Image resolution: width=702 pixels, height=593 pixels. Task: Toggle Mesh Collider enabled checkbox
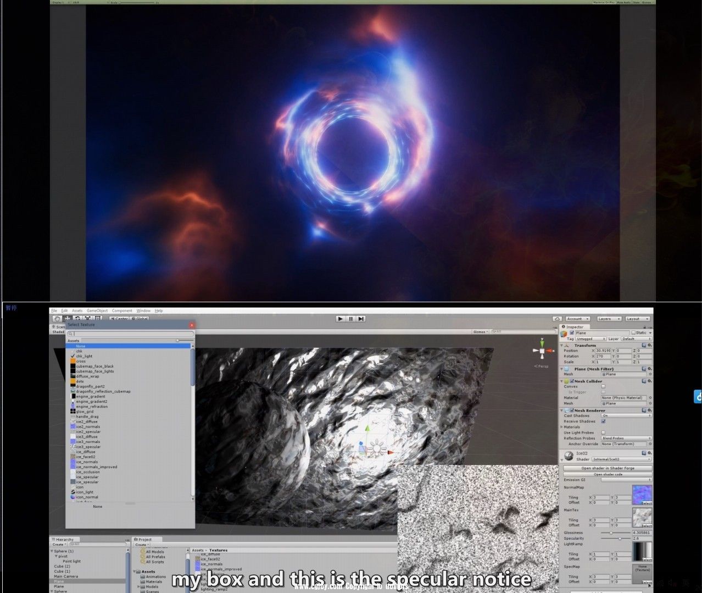click(572, 381)
